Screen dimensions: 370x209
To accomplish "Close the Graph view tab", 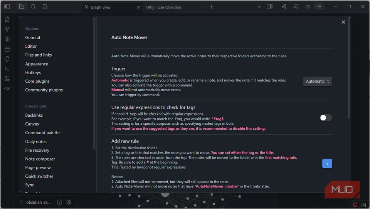I will (138, 7).
